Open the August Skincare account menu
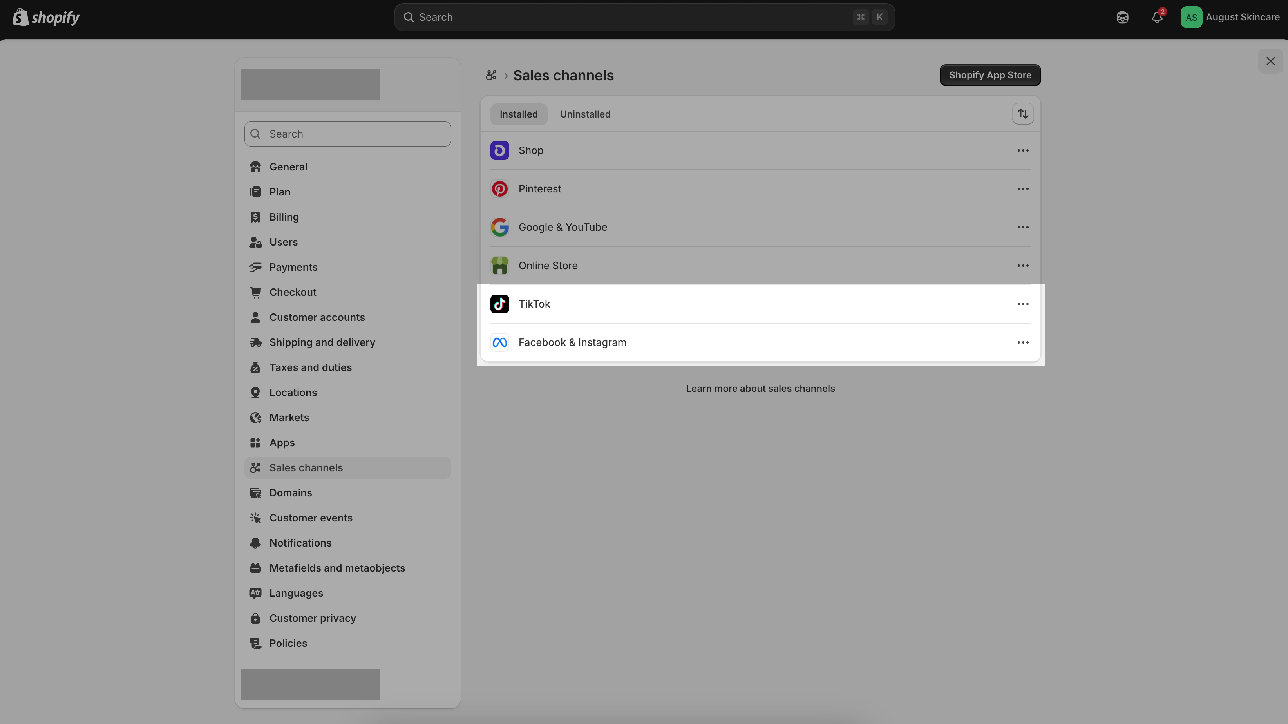 pyautogui.click(x=1230, y=18)
